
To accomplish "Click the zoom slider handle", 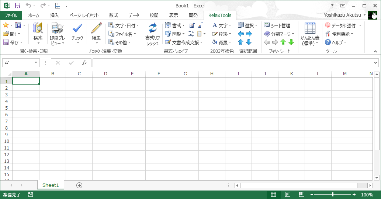I will [333, 194].
